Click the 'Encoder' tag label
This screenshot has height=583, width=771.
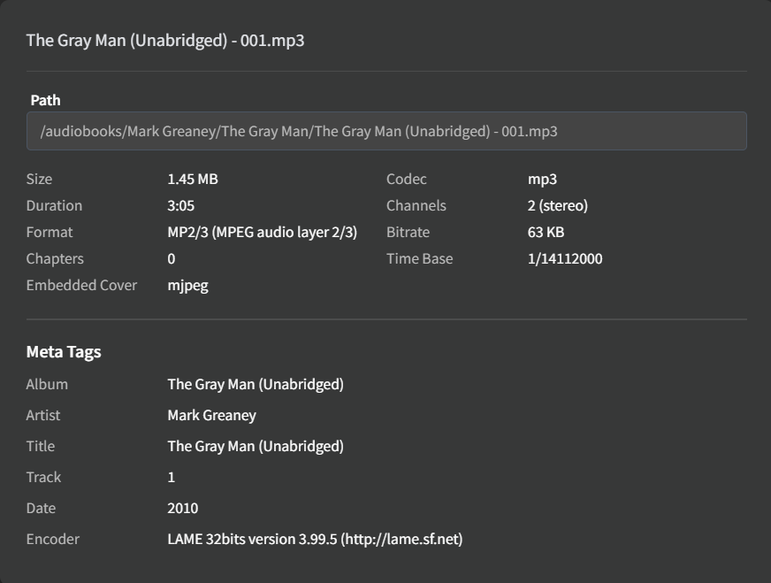[x=53, y=540]
